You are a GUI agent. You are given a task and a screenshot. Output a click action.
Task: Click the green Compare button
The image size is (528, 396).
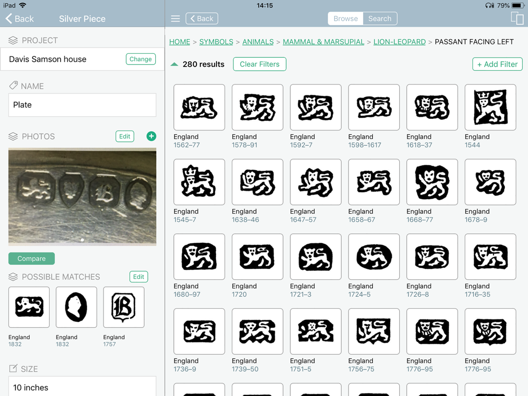click(x=31, y=258)
